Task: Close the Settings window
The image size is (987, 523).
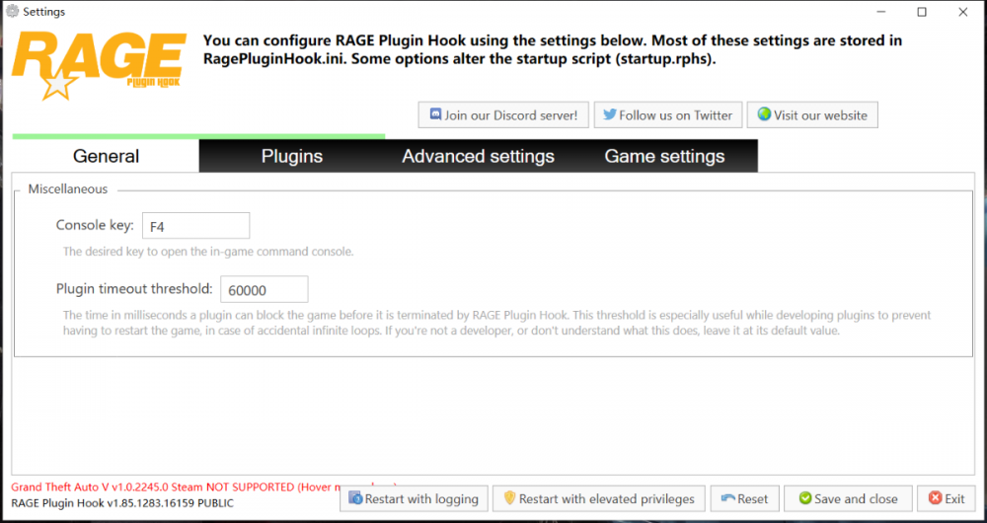Action: click(963, 12)
